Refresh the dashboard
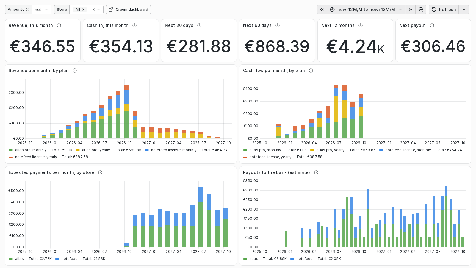The height and width of the screenshot is (268, 476). tap(444, 10)
